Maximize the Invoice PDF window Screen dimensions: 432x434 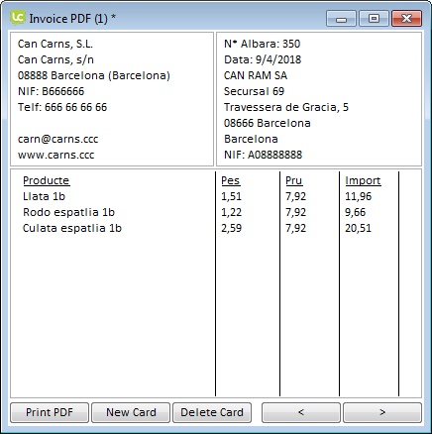pos(374,18)
